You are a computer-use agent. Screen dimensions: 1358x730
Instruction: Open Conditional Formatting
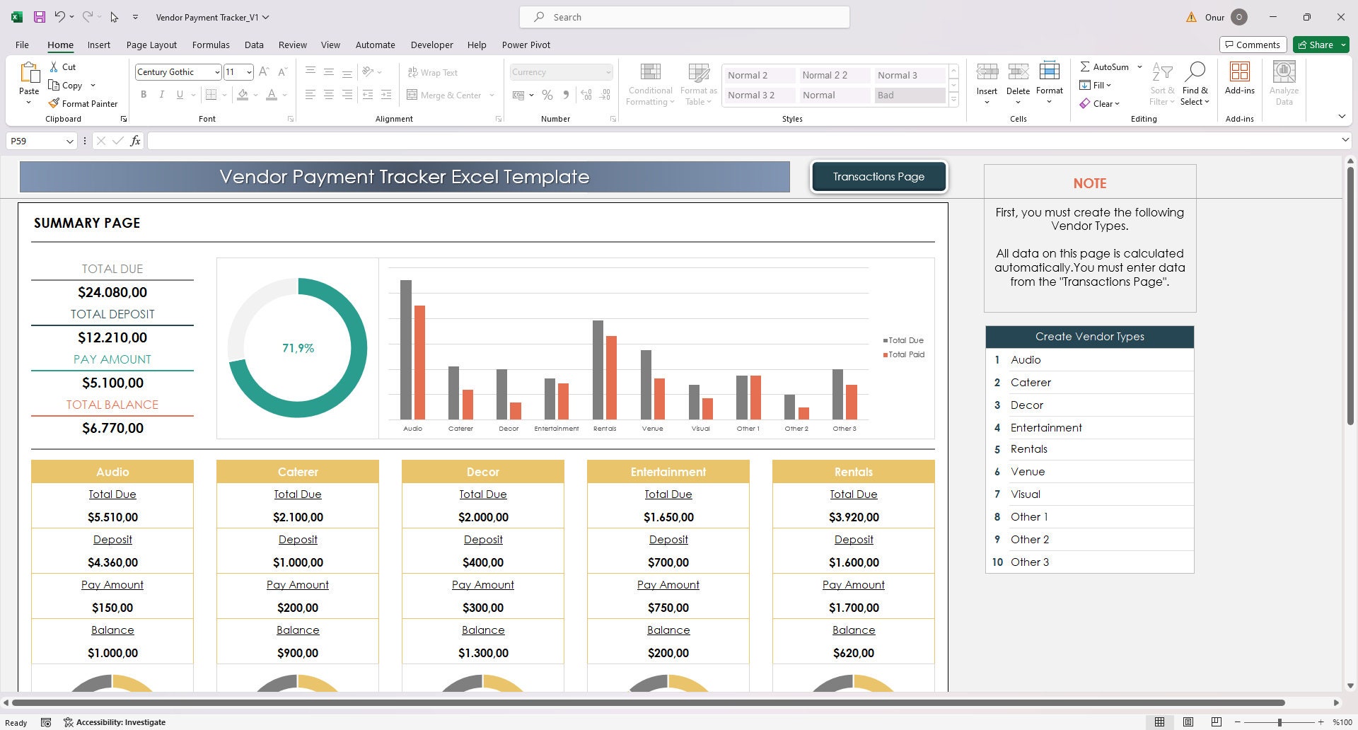[x=650, y=84]
